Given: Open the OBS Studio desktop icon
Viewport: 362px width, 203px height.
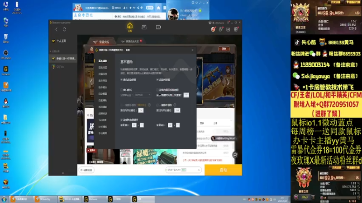Looking at the screenshot, I should (x=6, y=55).
